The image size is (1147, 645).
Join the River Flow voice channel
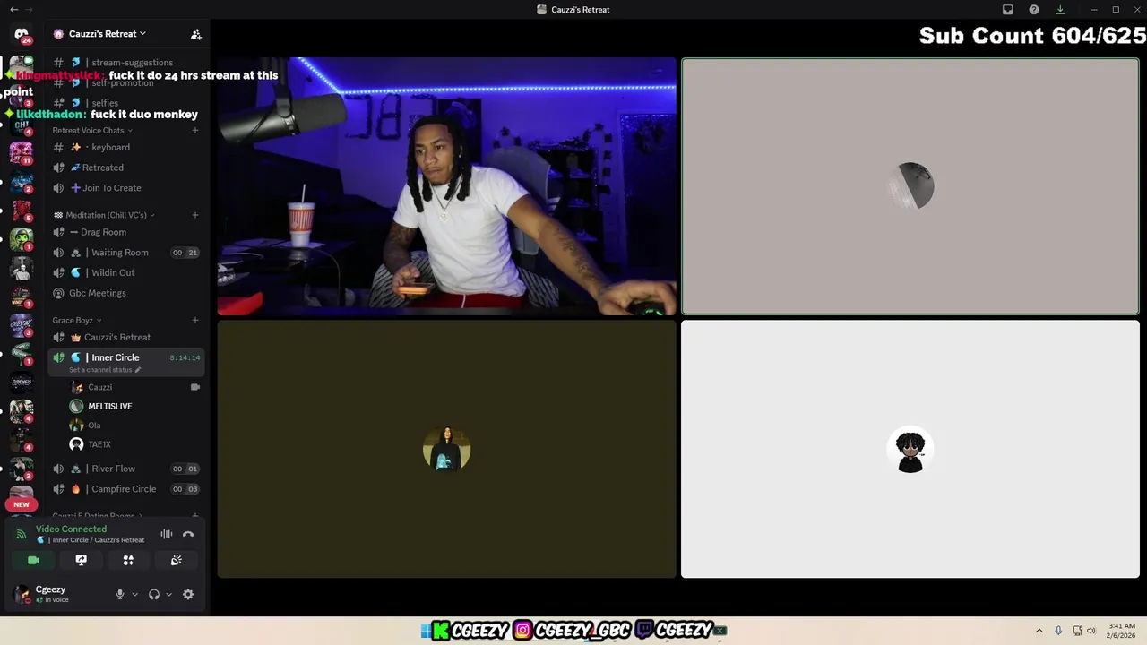click(125, 469)
